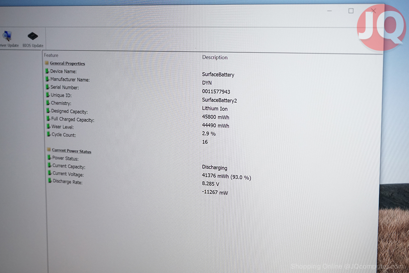Click the -11267 mW value
The image size is (409, 273).
(x=215, y=192)
